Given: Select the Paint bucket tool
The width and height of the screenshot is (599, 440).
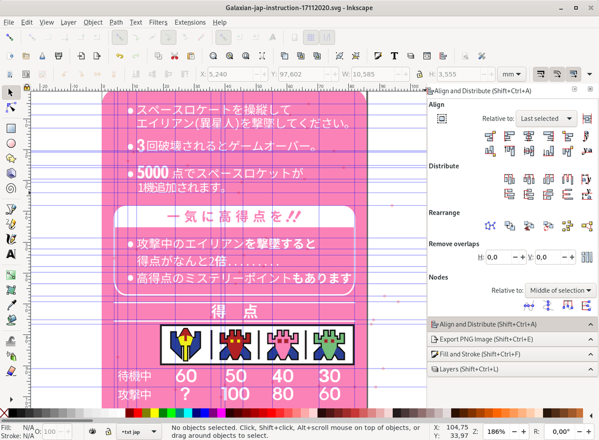Looking at the screenshot, I should [10, 320].
